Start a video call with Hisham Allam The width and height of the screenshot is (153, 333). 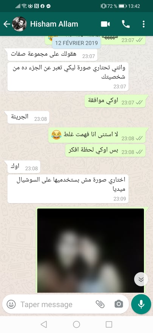pyautogui.click(x=105, y=24)
